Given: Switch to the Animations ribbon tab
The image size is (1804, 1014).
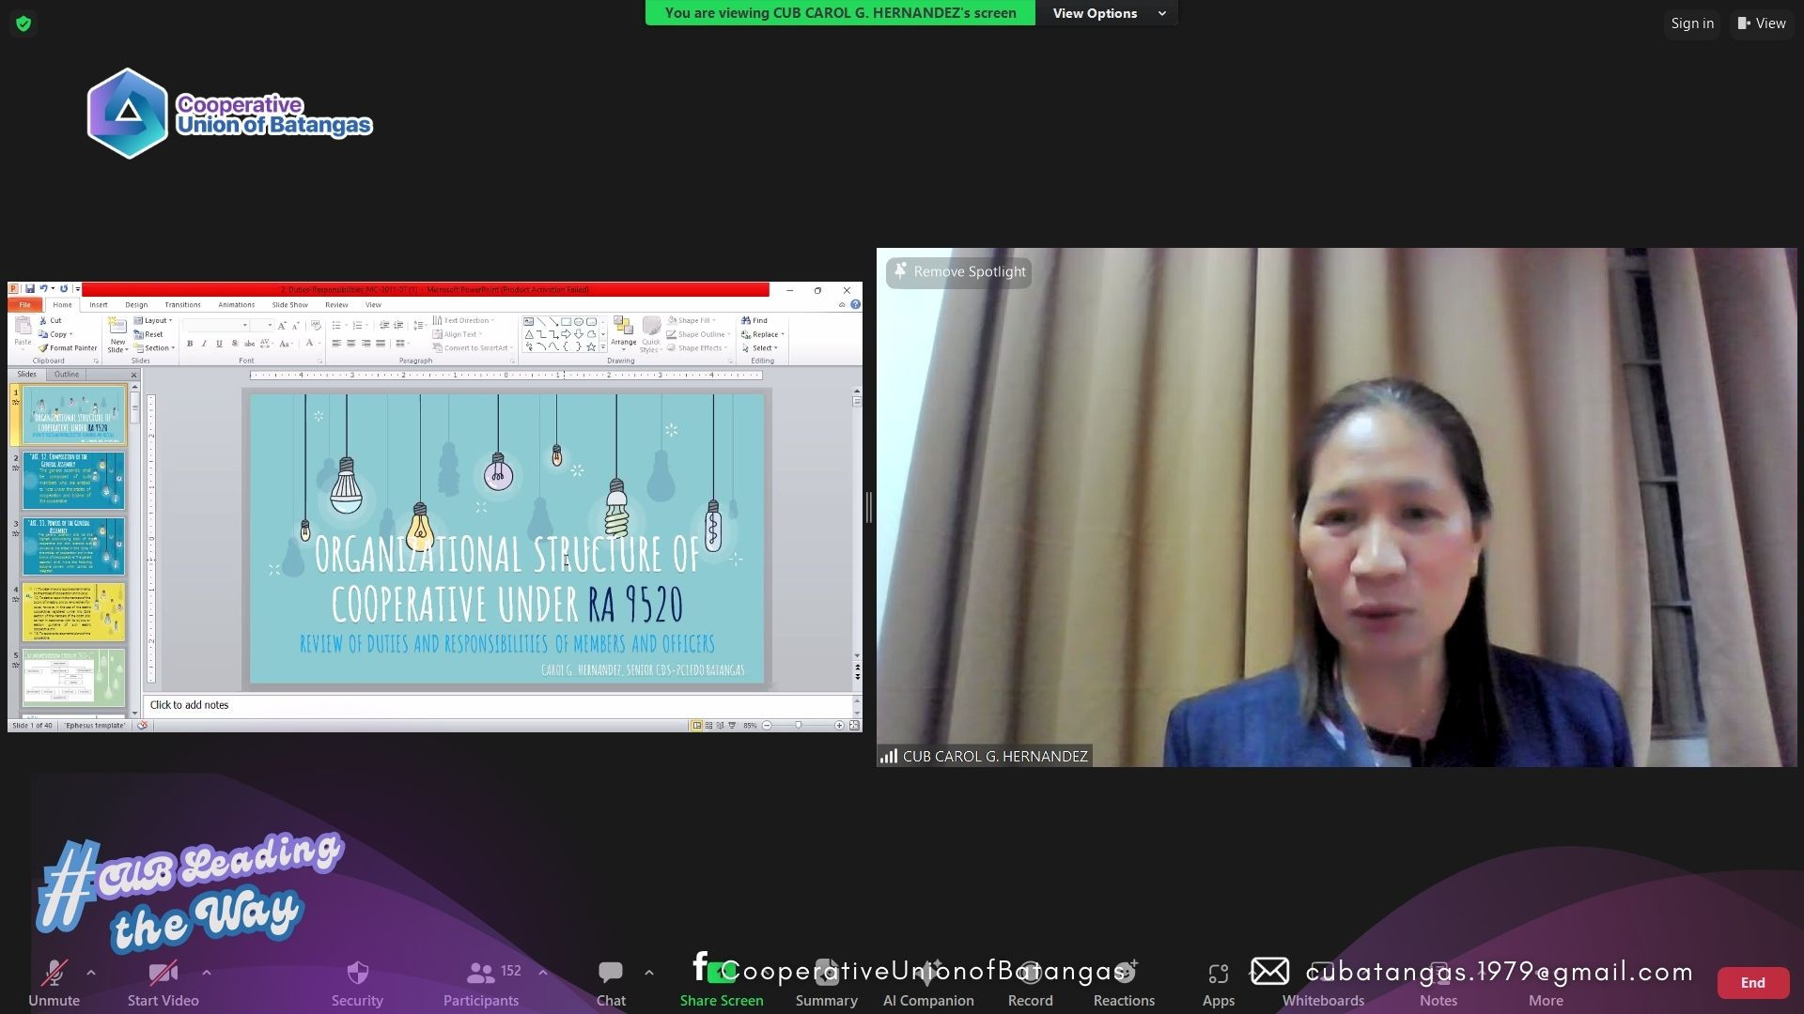Looking at the screenshot, I should point(236,305).
